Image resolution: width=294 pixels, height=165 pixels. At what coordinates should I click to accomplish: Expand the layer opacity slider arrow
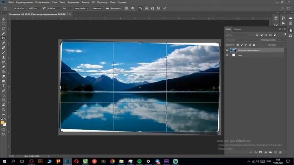coord(285,40)
